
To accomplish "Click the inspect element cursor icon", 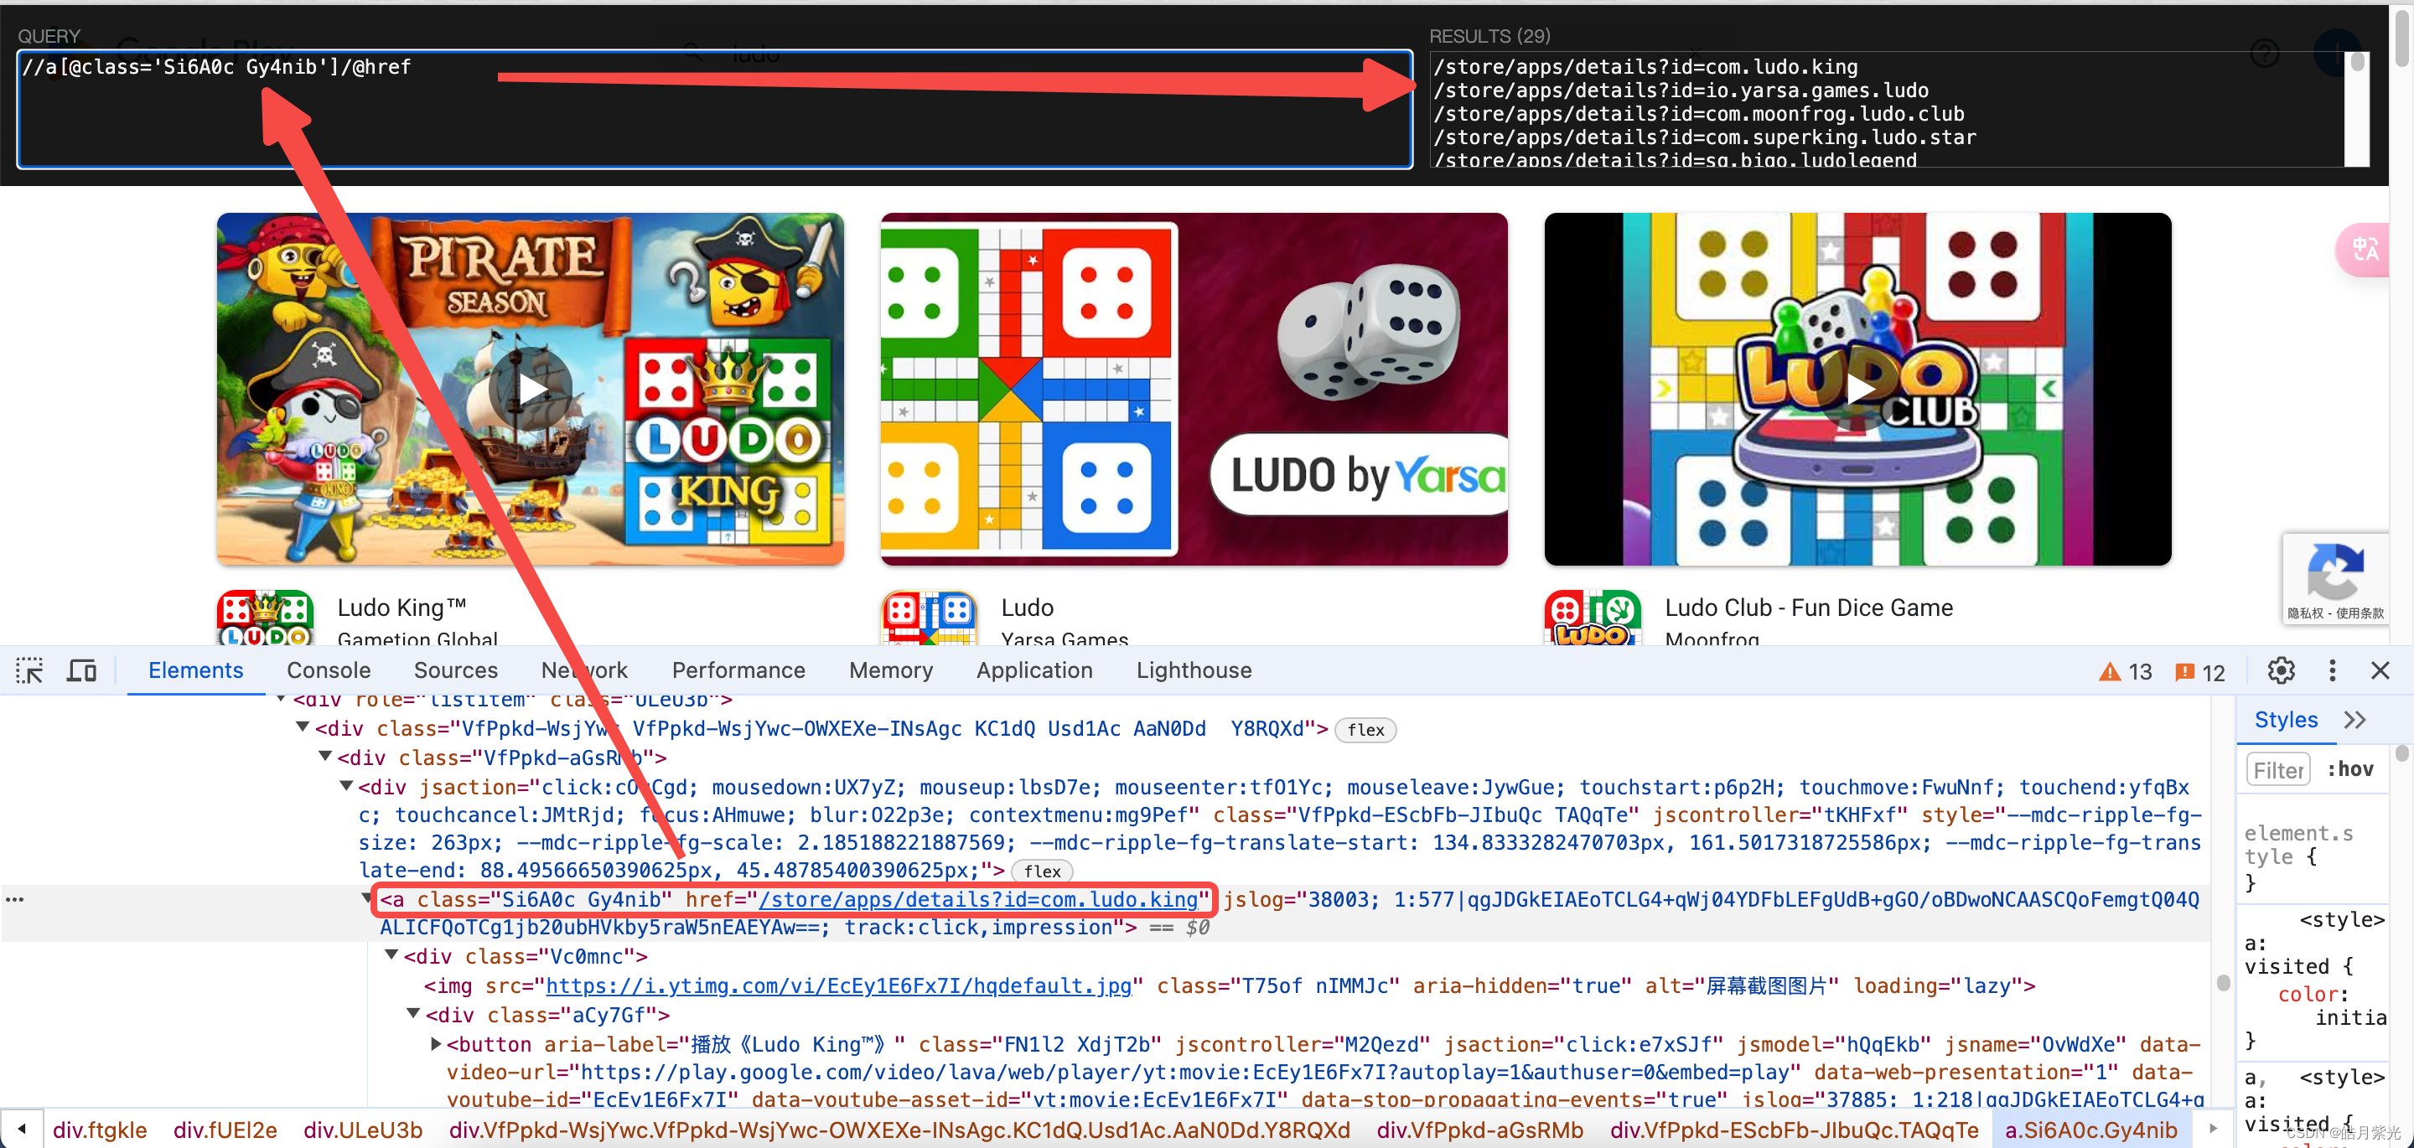I will point(29,670).
